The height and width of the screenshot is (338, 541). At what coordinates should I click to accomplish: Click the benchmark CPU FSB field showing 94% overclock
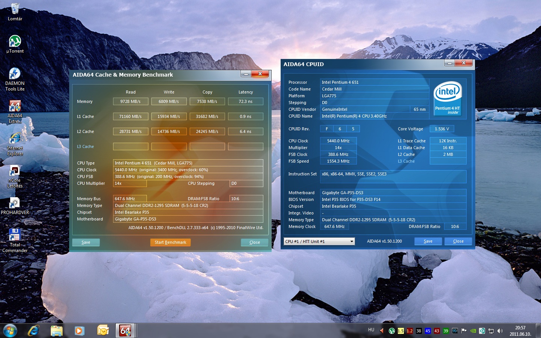pyautogui.click(x=188, y=177)
